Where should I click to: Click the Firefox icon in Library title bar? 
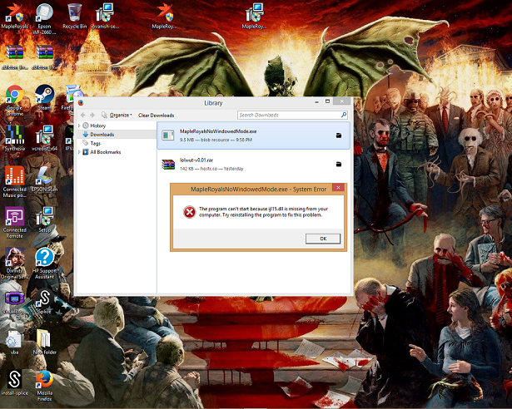[81, 103]
